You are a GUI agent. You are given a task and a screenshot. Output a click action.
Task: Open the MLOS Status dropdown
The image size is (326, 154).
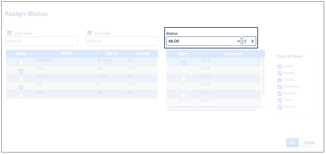point(204,41)
